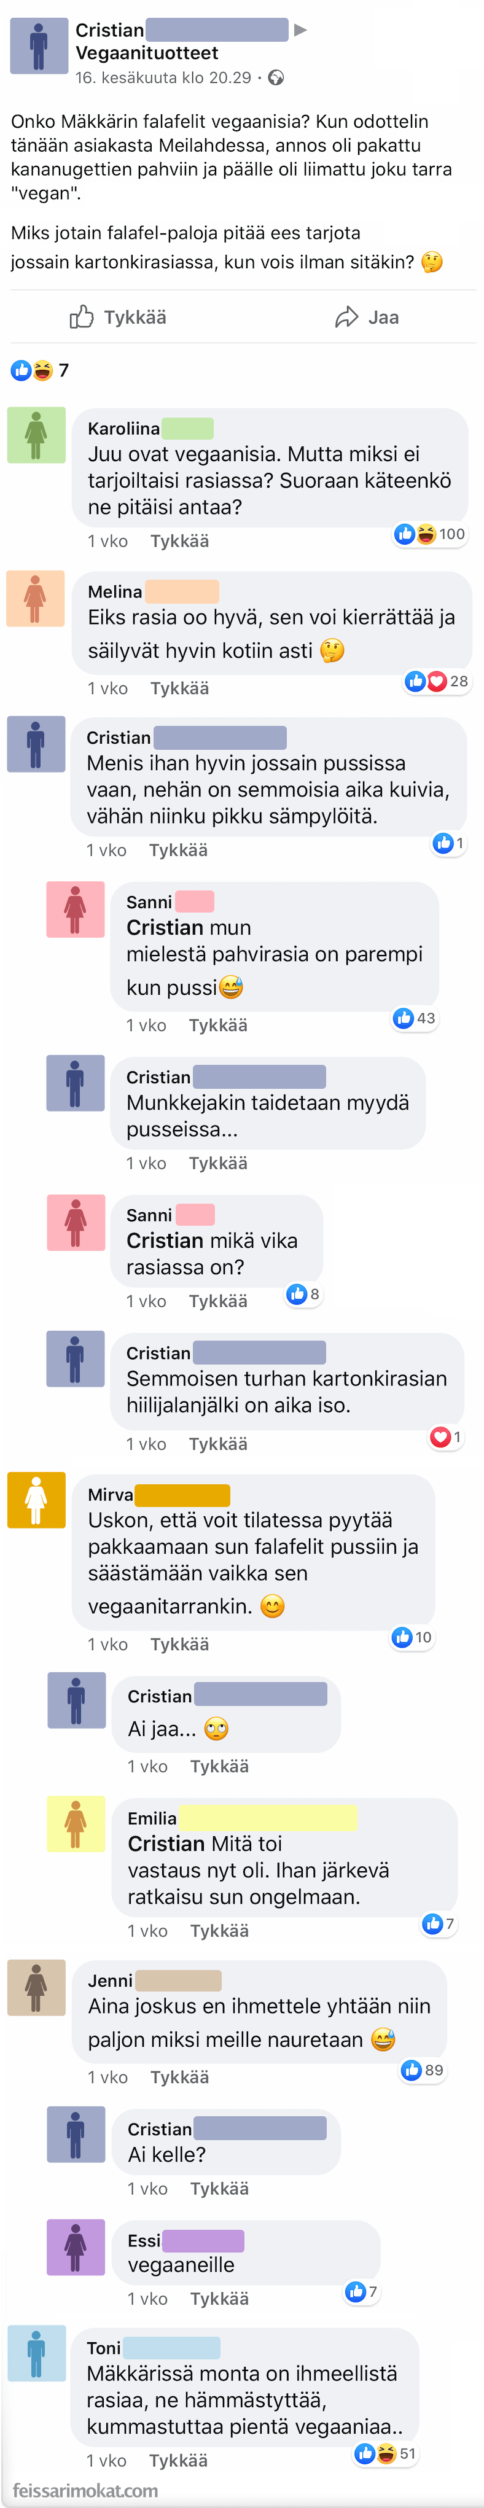Like Mirva's comment with Tykkää
484x2508 pixels.
click(179, 1645)
